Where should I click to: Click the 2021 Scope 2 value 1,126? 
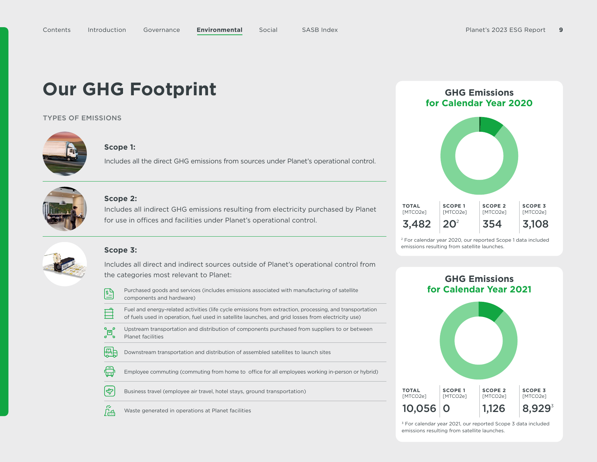click(494, 408)
